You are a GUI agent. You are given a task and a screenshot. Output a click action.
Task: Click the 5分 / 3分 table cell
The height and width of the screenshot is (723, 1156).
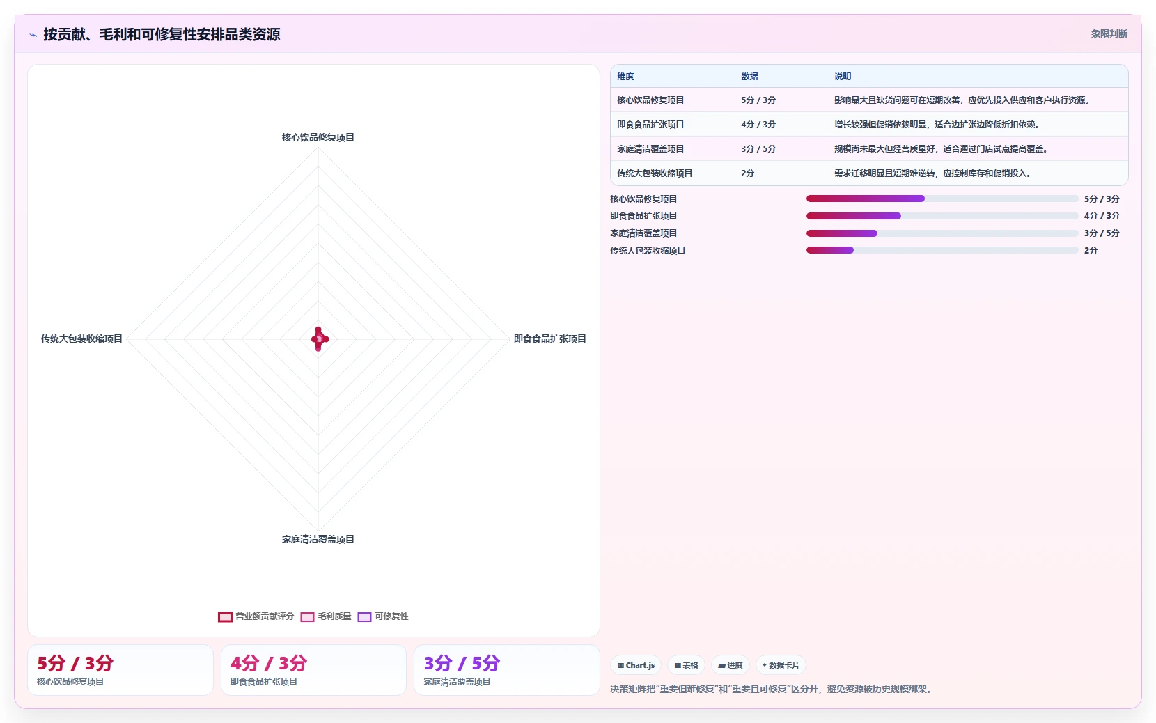(x=758, y=100)
